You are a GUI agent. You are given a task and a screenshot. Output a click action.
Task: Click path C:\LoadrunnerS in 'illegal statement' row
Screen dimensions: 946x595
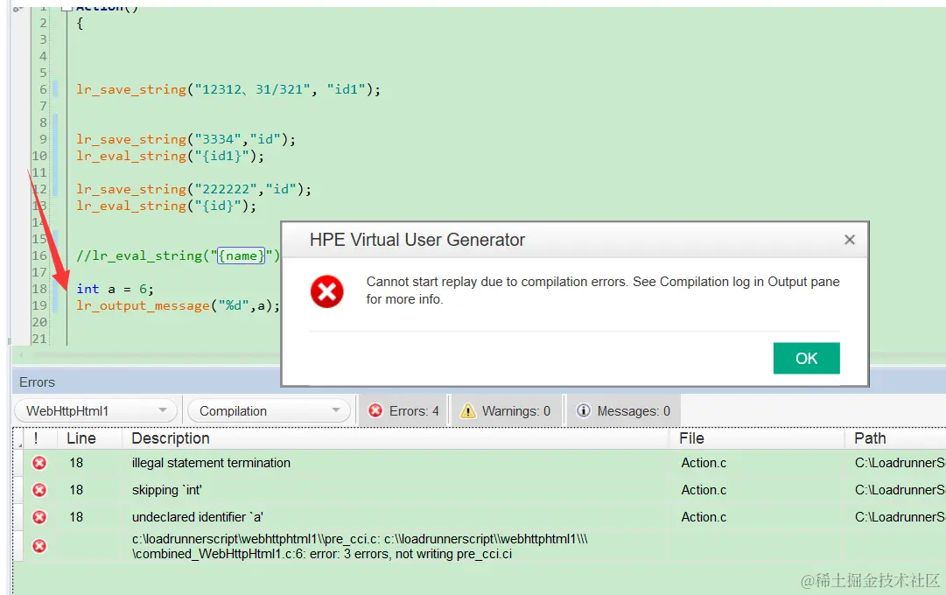(900, 463)
